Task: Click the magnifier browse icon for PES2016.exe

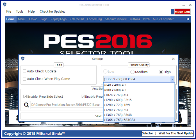Action: coord(27,105)
